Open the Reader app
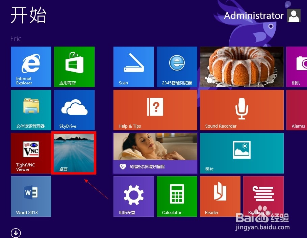Image resolution: width=307 pixels, height=238 pixels. click(220, 196)
